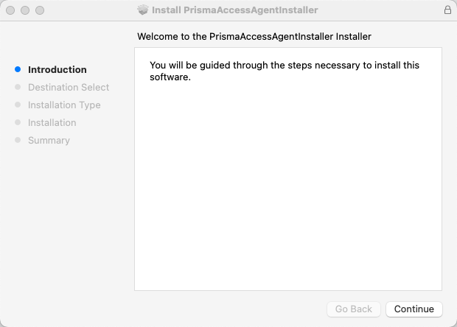This screenshot has height=327, width=457.
Task: Click the zoom window button
Action: coord(40,10)
